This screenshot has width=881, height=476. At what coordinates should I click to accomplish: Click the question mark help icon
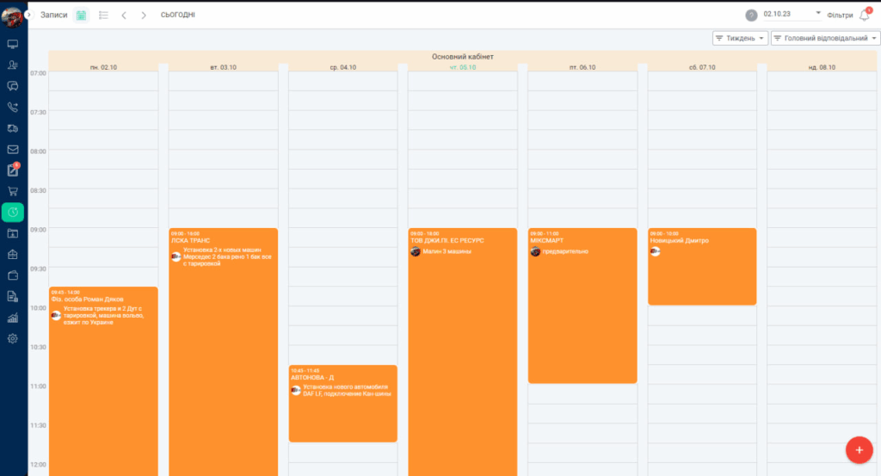click(x=751, y=15)
